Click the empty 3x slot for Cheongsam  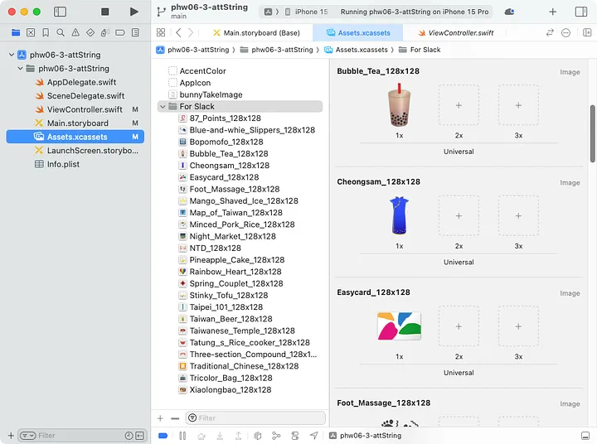point(518,215)
